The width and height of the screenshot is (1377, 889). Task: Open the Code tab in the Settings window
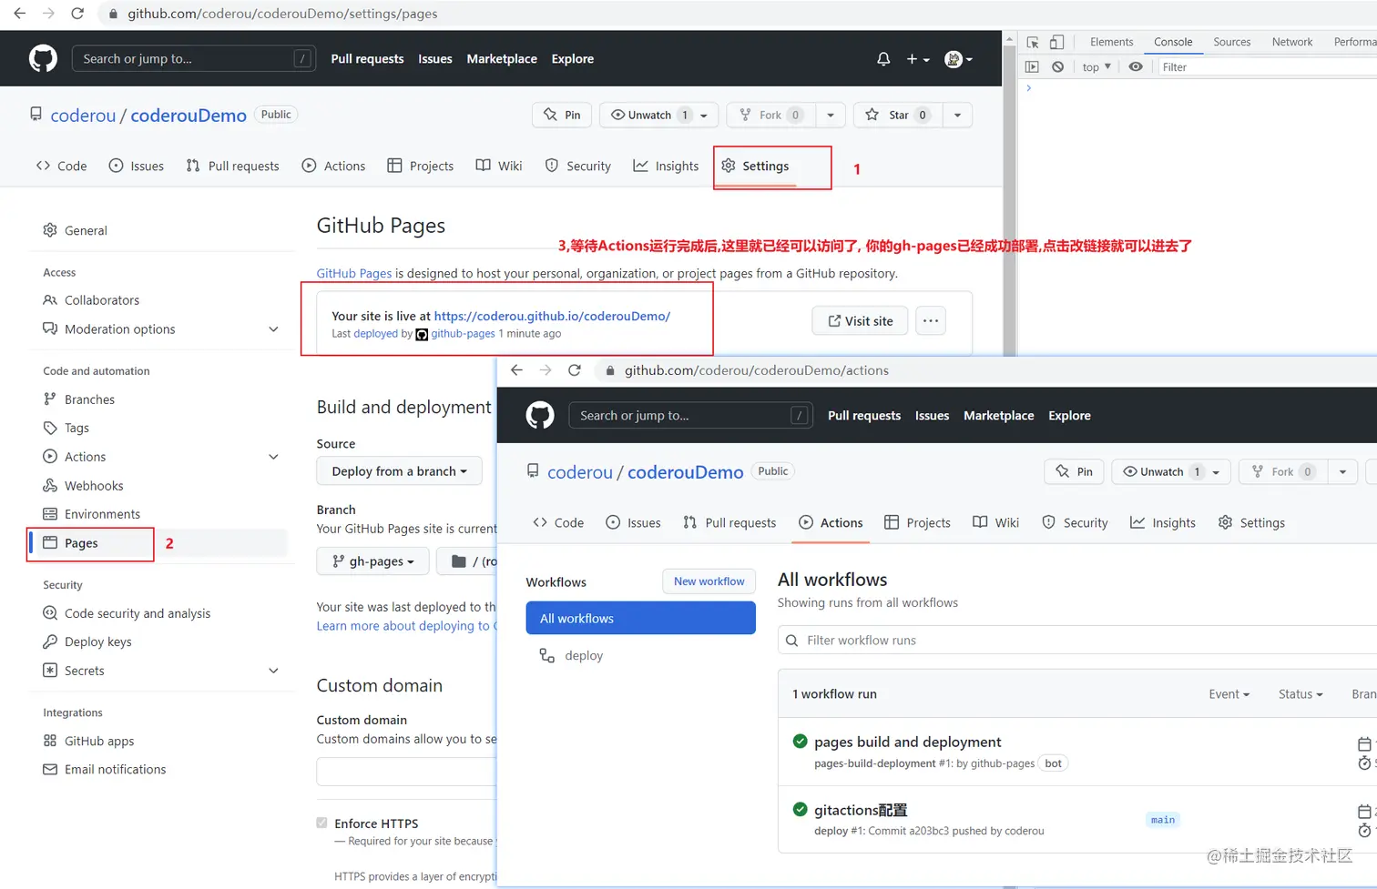point(61,166)
